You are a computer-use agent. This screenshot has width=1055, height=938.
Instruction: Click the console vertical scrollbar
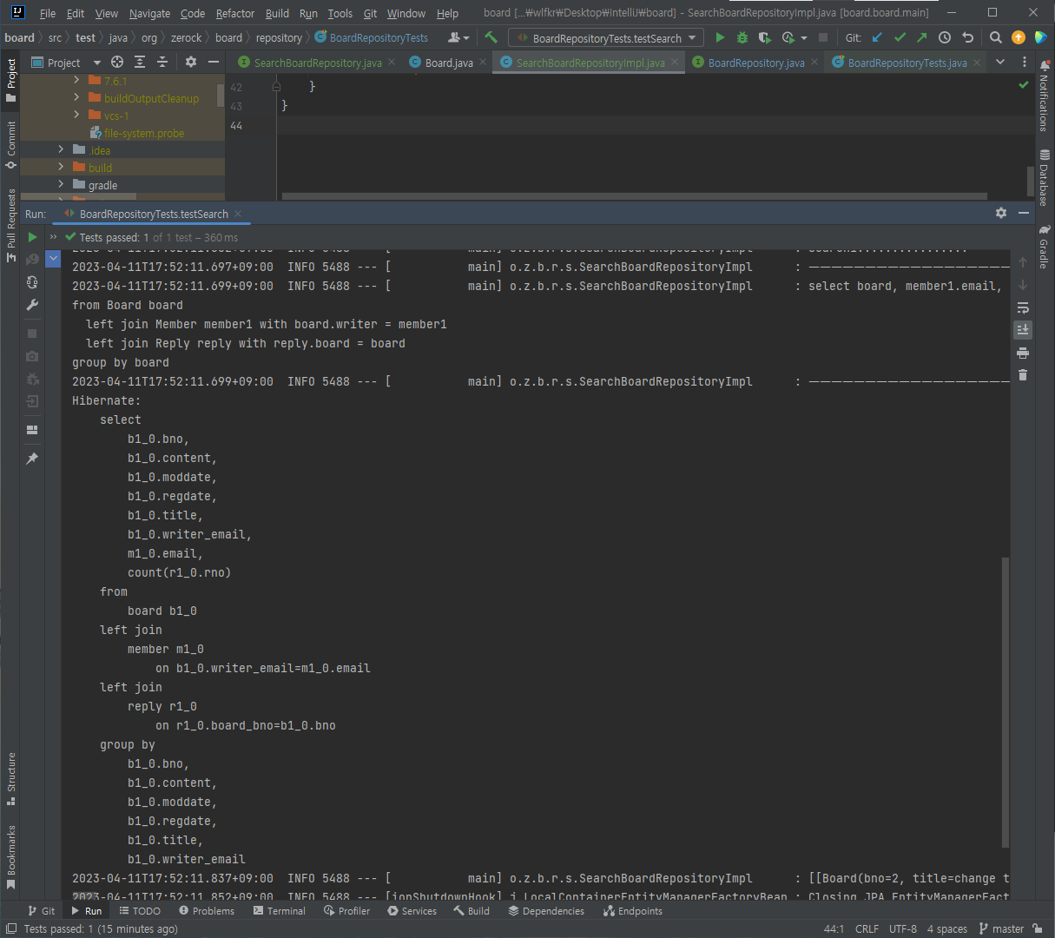[1006, 702]
